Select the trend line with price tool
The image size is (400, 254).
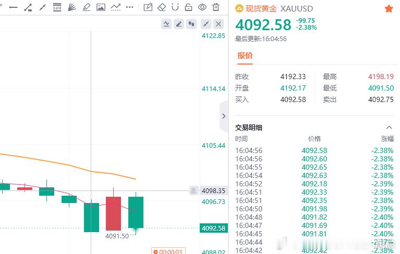tap(28, 7)
